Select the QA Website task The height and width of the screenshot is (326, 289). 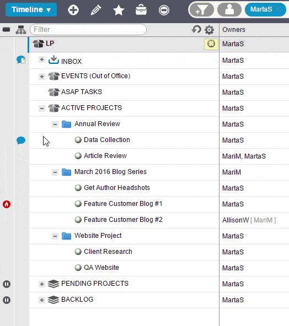pyautogui.click(x=101, y=268)
